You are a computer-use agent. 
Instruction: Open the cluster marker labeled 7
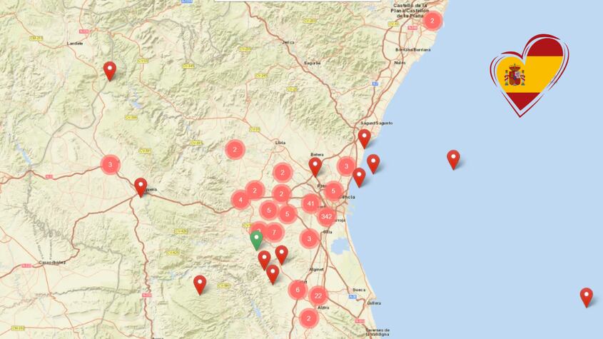274,232
